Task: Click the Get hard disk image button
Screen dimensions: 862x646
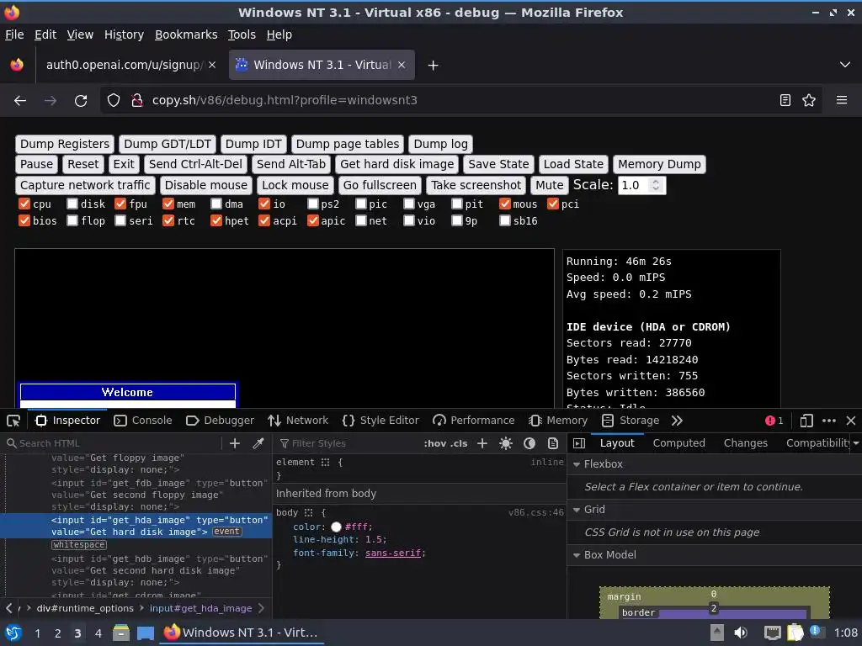Action: 397,164
